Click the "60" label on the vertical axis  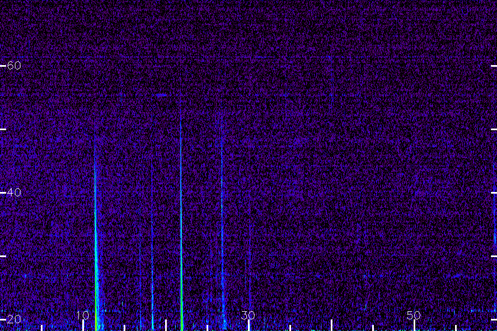point(14,66)
